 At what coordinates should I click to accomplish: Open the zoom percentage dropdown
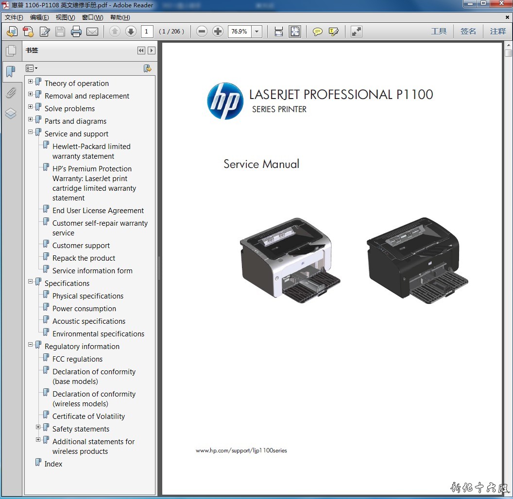(x=257, y=32)
